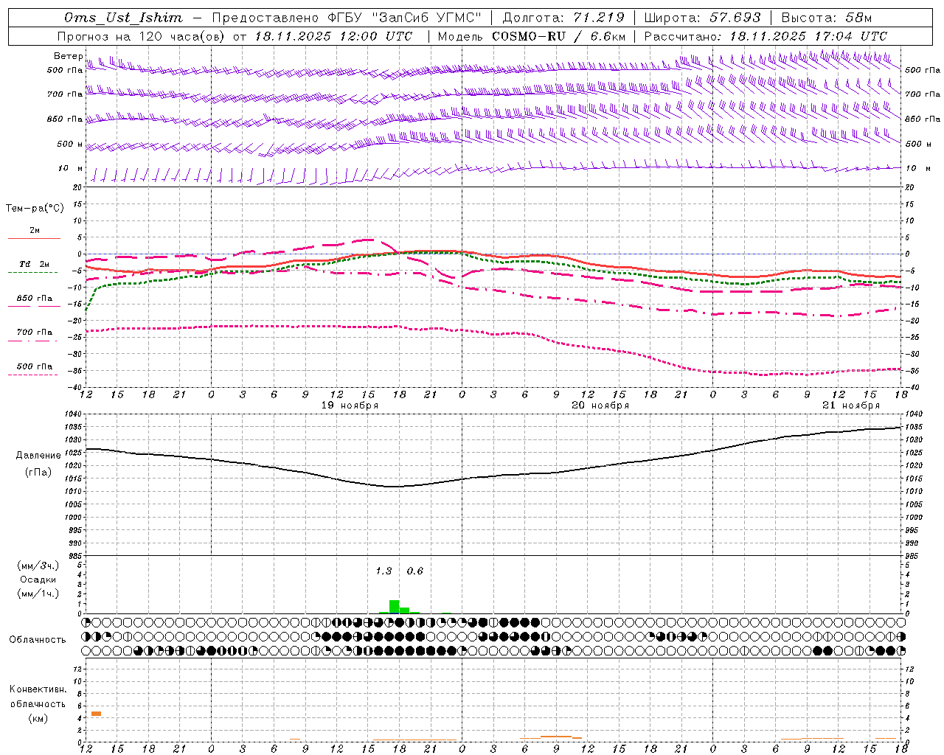
Task: Click the Td 2м dew point legend entry
Action: [x=33, y=268]
